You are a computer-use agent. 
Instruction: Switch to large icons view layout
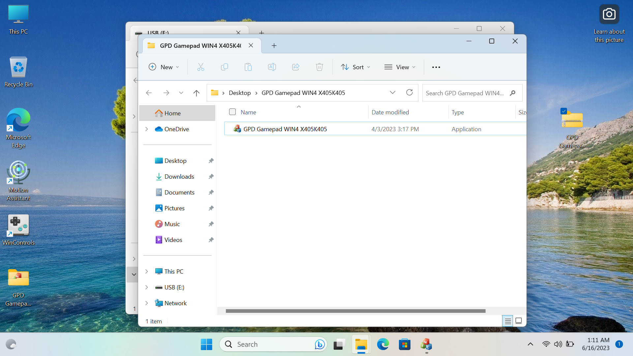click(518, 320)
